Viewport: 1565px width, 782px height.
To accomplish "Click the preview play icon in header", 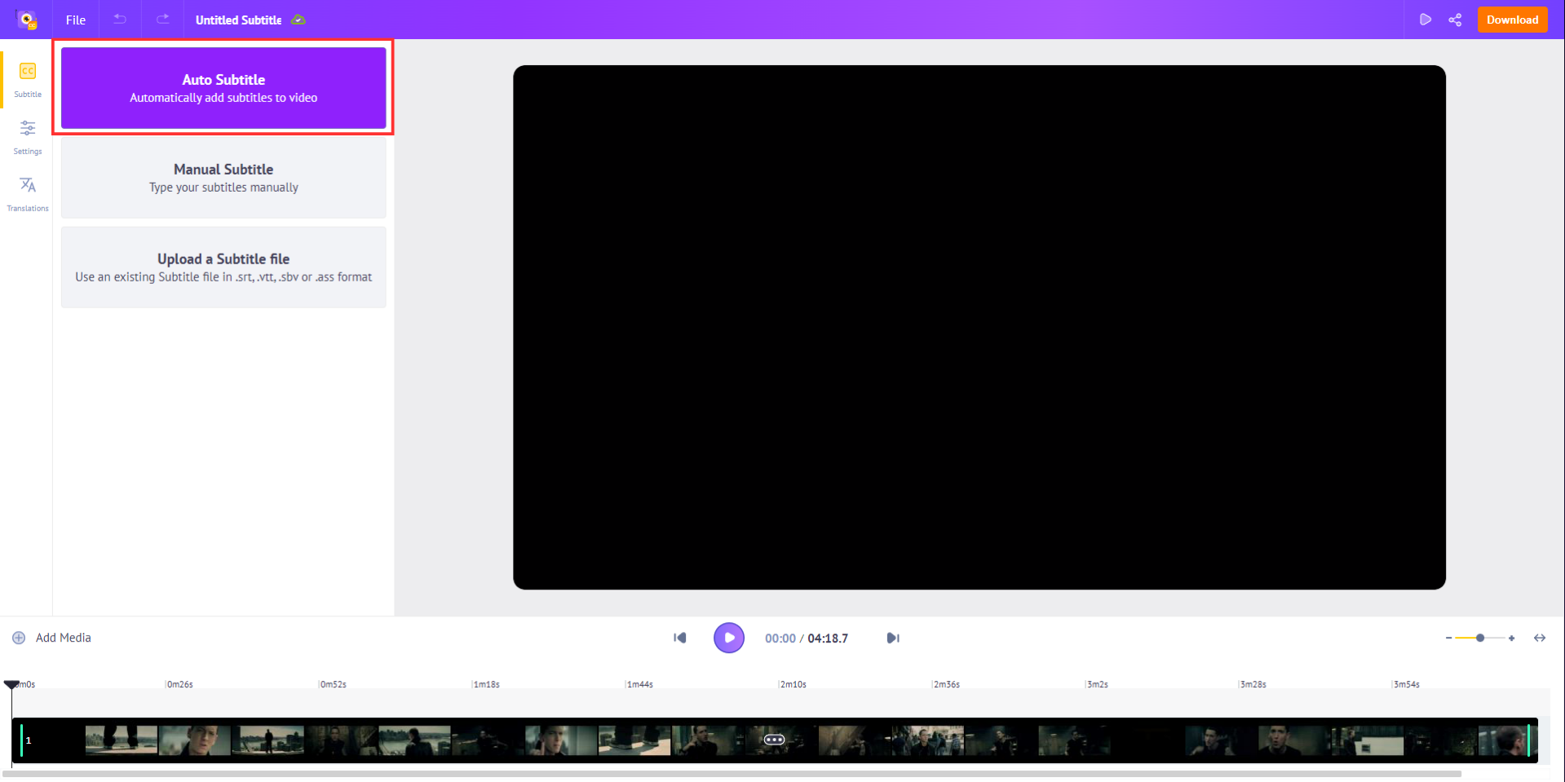I will click(1425, 20).
